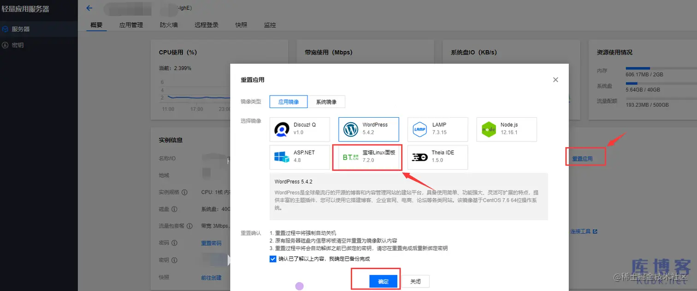Viewport: 697px width, 291px height.
Task: Click the WordPress logo icon
Action: click(351, 130)
